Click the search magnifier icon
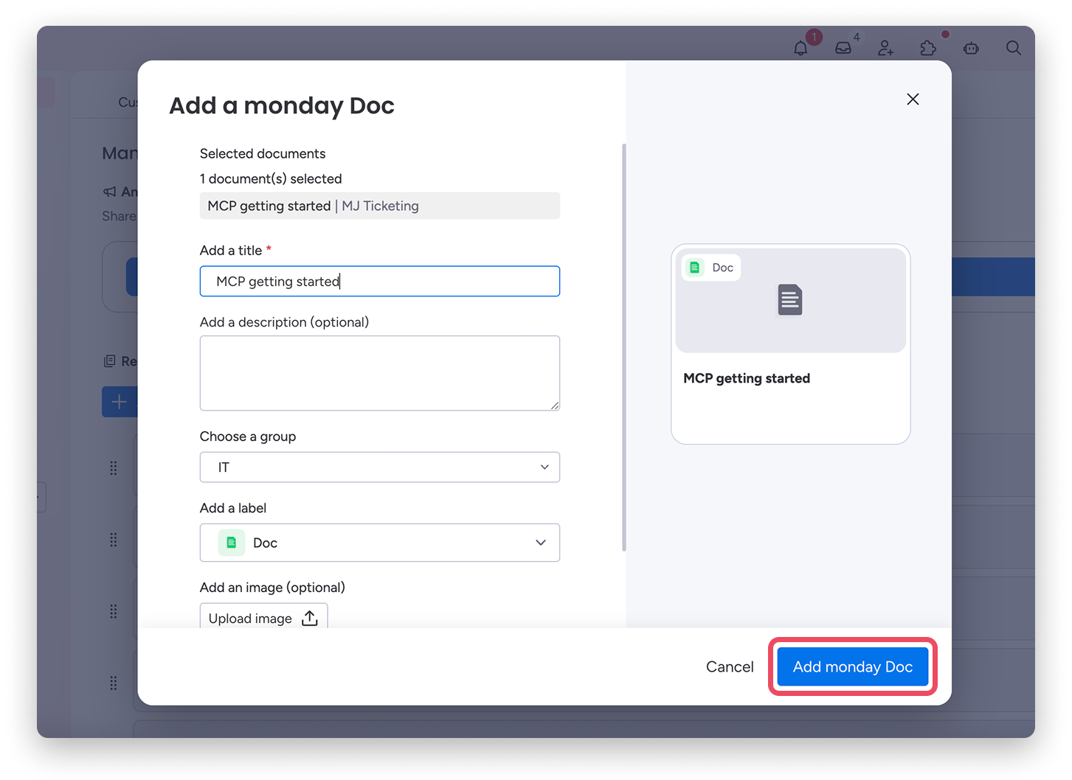This screenshot has height=780, width=1072. click(1014, 48)
